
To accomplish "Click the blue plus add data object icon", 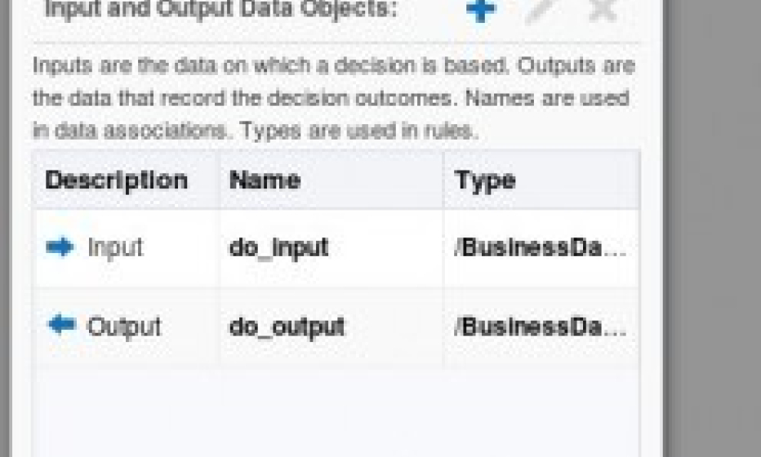I will [481, 10].
